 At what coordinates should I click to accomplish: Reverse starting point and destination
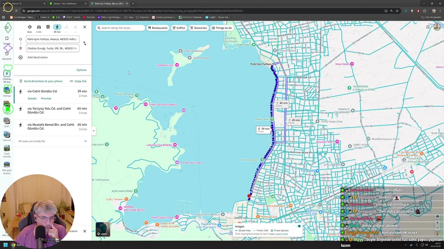pos(85,44)
